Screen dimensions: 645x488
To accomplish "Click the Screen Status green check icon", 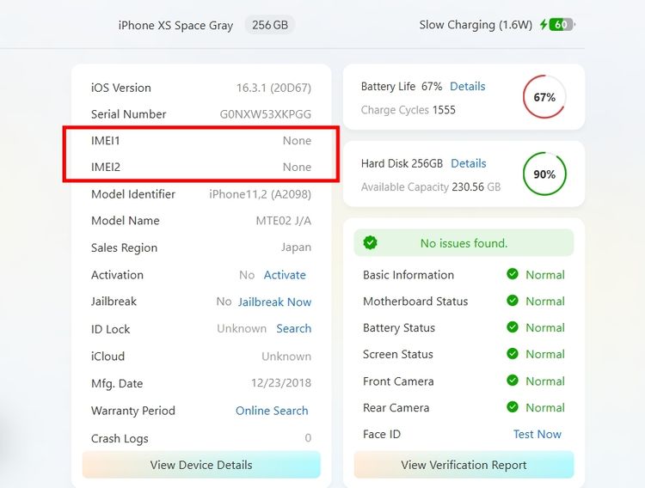I will [513, 354].
